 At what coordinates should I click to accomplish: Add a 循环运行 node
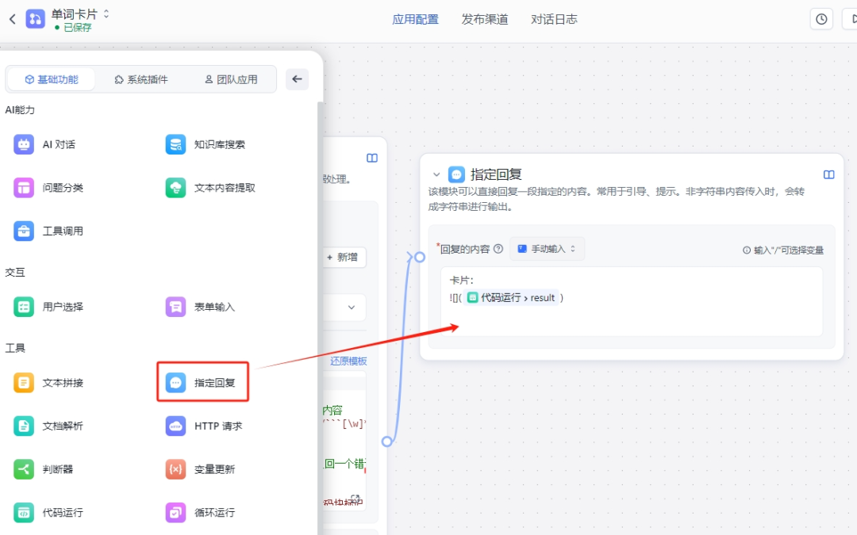[200, 512]
